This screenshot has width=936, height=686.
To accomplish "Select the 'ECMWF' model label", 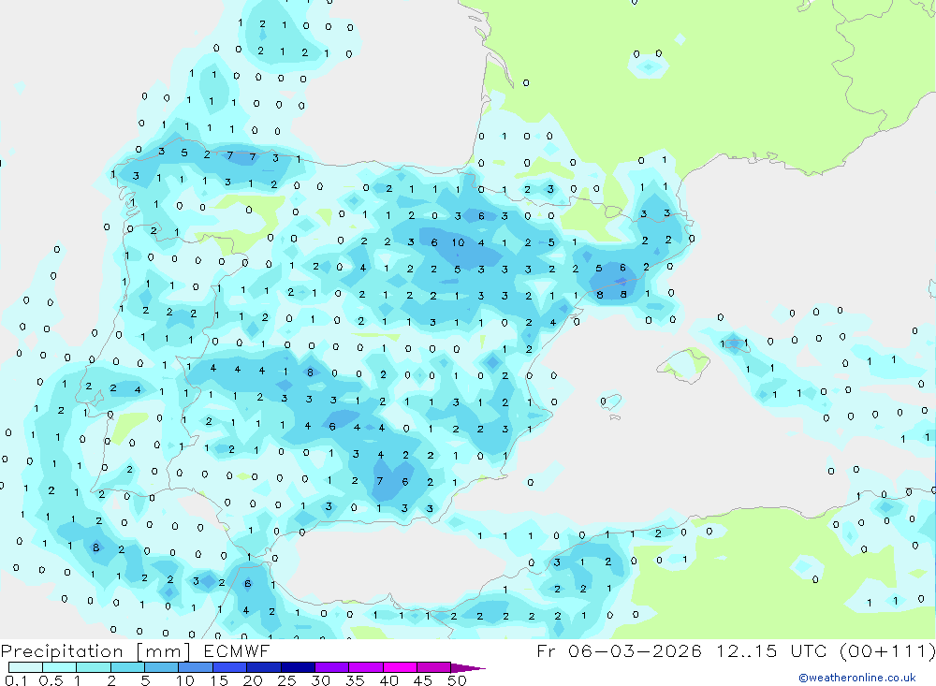I will (x=237, y=650).
